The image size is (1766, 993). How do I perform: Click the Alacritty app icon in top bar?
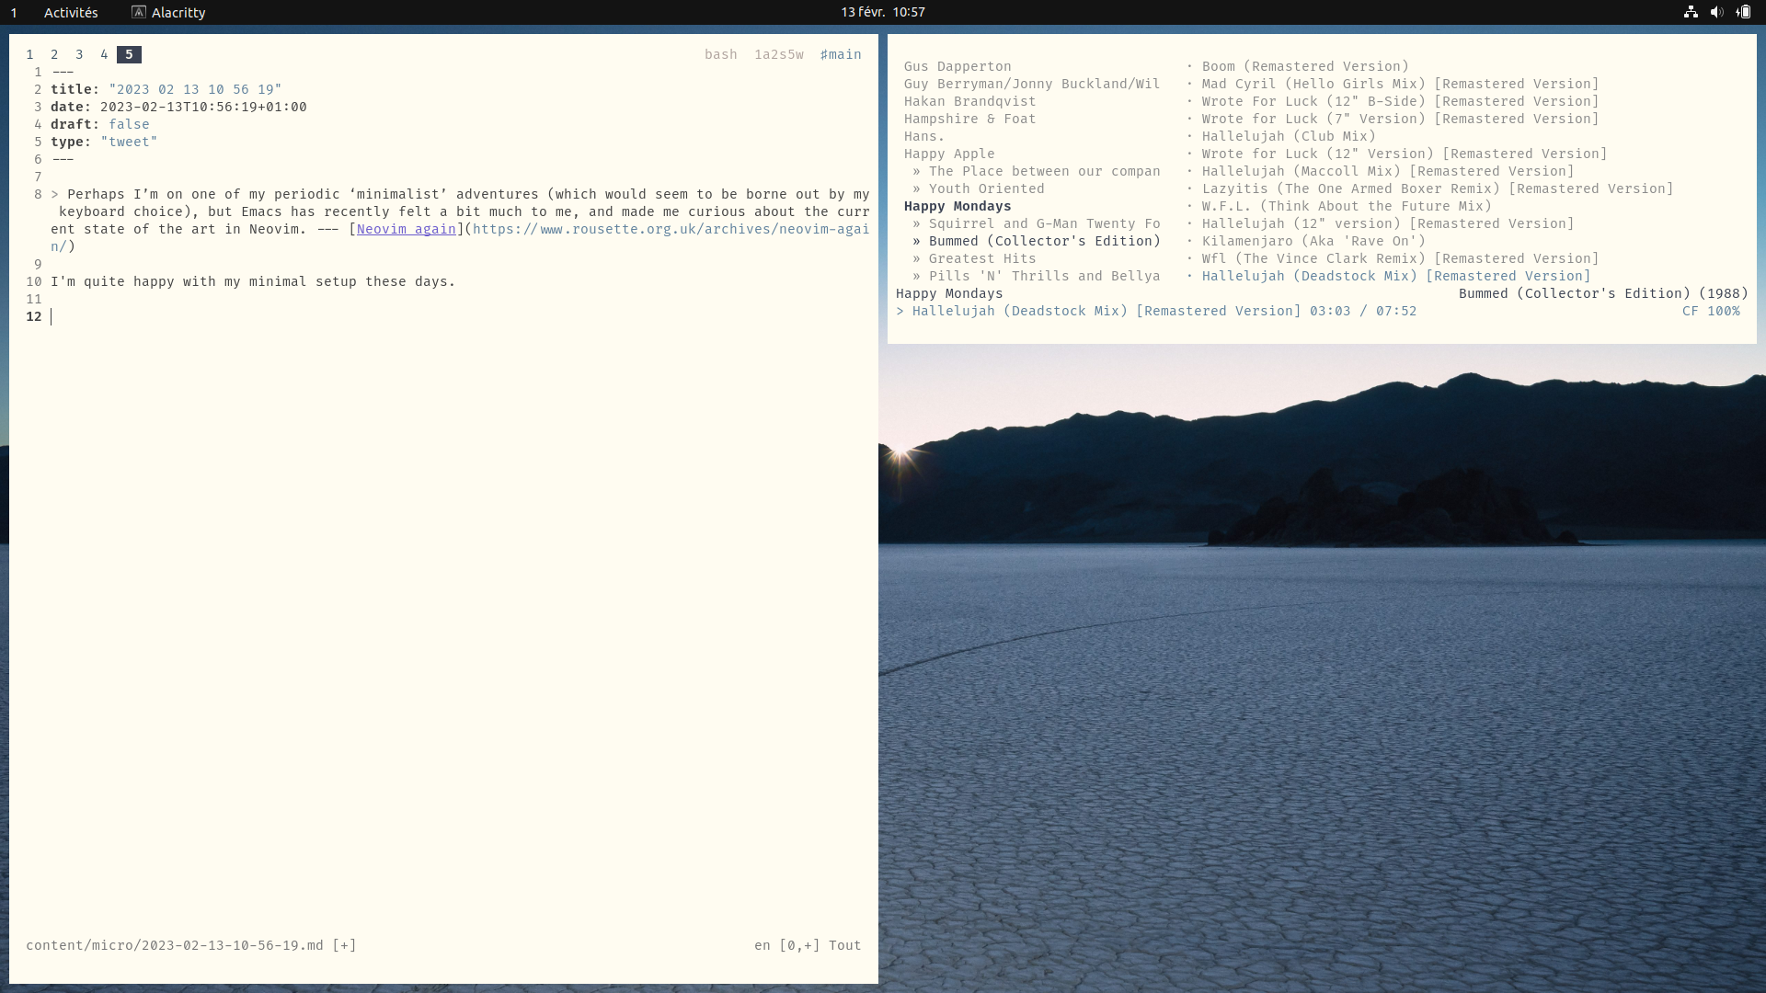pos(139,12)
